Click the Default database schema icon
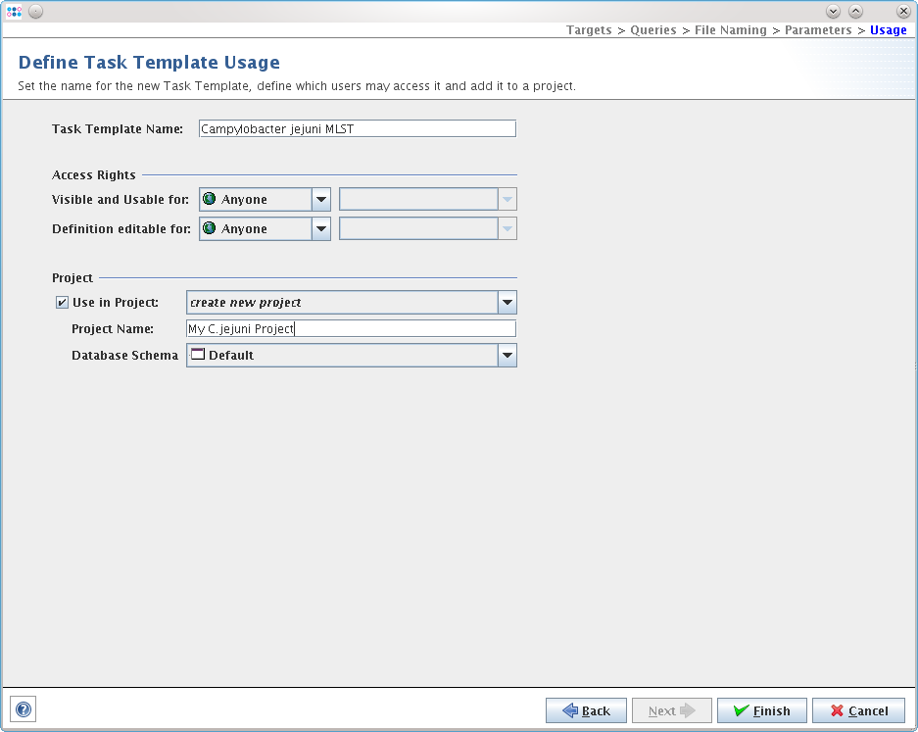 (x=197, y=355)
